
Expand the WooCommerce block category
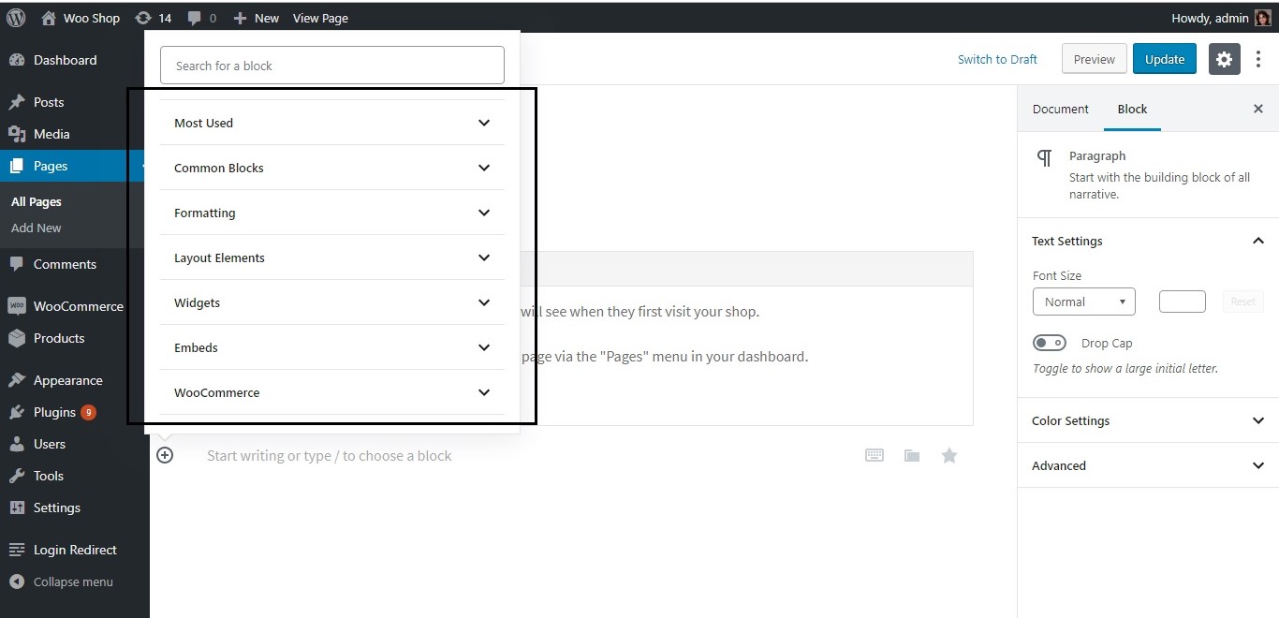332,392
